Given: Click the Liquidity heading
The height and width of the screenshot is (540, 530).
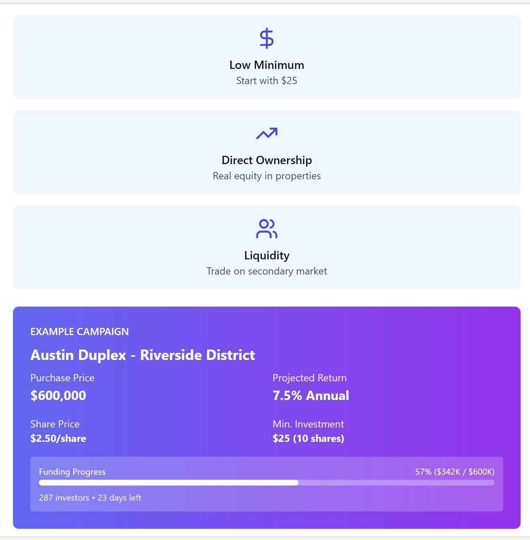Looking at the screenshot, I should (x=267, y=255).
